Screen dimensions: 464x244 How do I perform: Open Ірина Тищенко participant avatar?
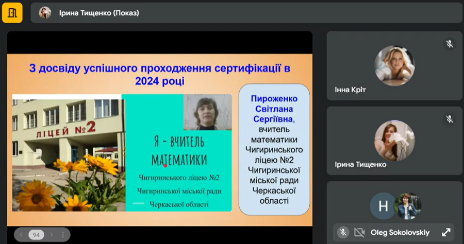pyautogui.click(x=394, y=141)
